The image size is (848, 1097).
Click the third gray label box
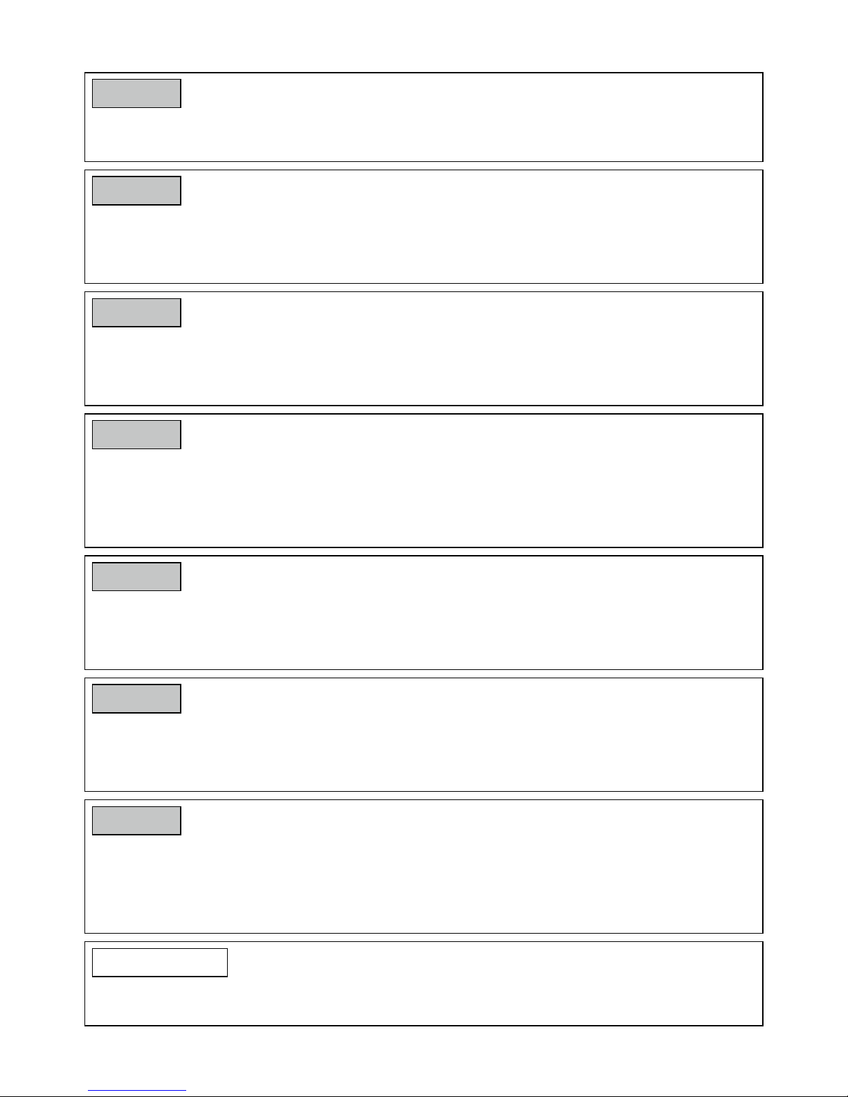[x=136, y=313]
